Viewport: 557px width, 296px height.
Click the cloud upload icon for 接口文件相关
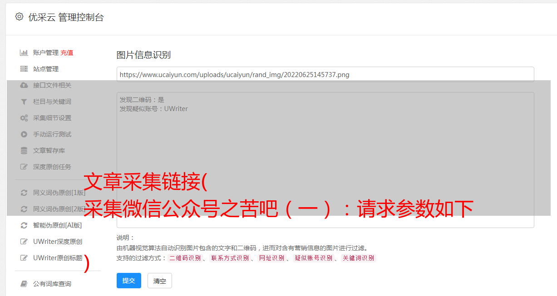[x=24, y=85]
